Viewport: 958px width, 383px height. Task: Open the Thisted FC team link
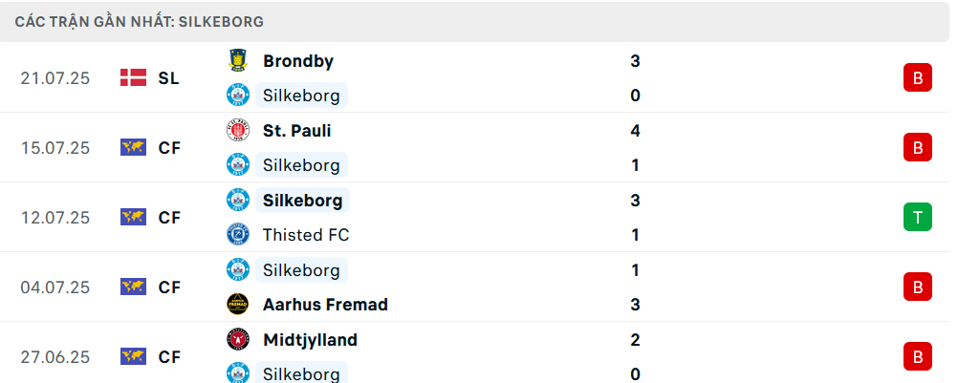point(306,235)
